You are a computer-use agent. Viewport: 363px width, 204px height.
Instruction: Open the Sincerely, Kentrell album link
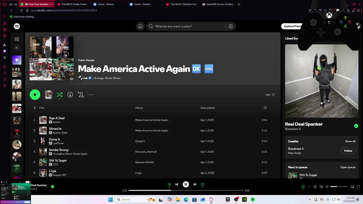click(x=146, y=152)
